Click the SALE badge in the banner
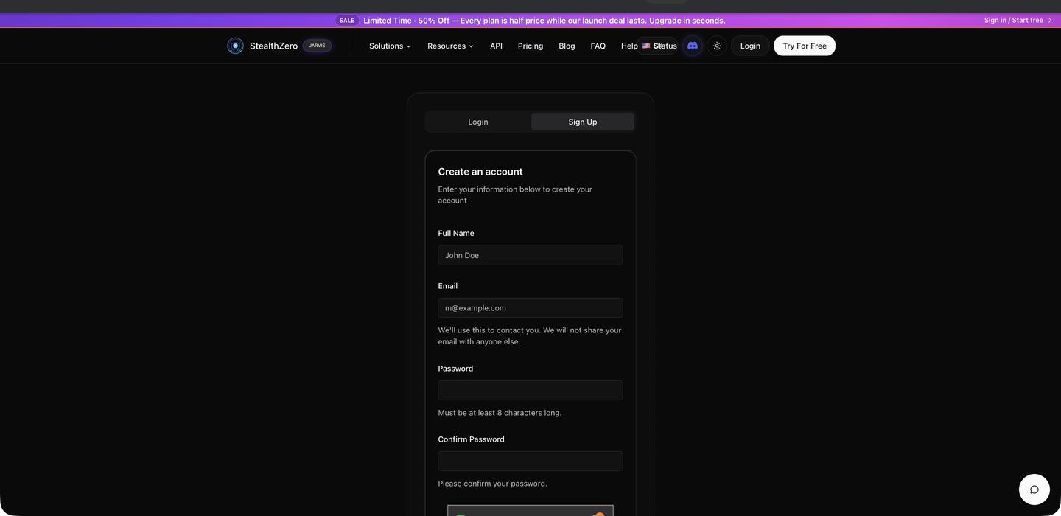This screenshot has width=1061, height=516. [347, 21]
